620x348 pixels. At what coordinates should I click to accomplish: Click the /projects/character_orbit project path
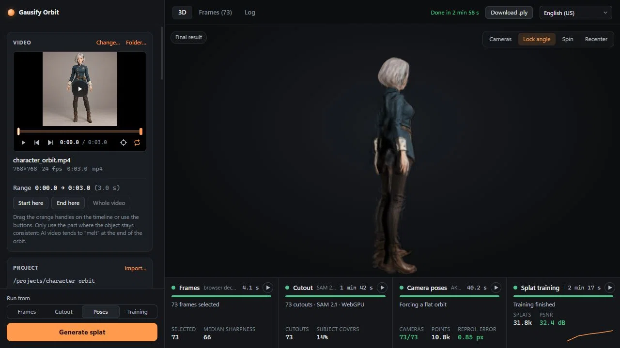[54, 281]
